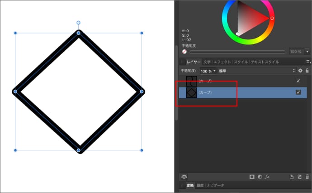Add a mask layer
Screen dimensions: 312x193
click(x=252, y=177)
